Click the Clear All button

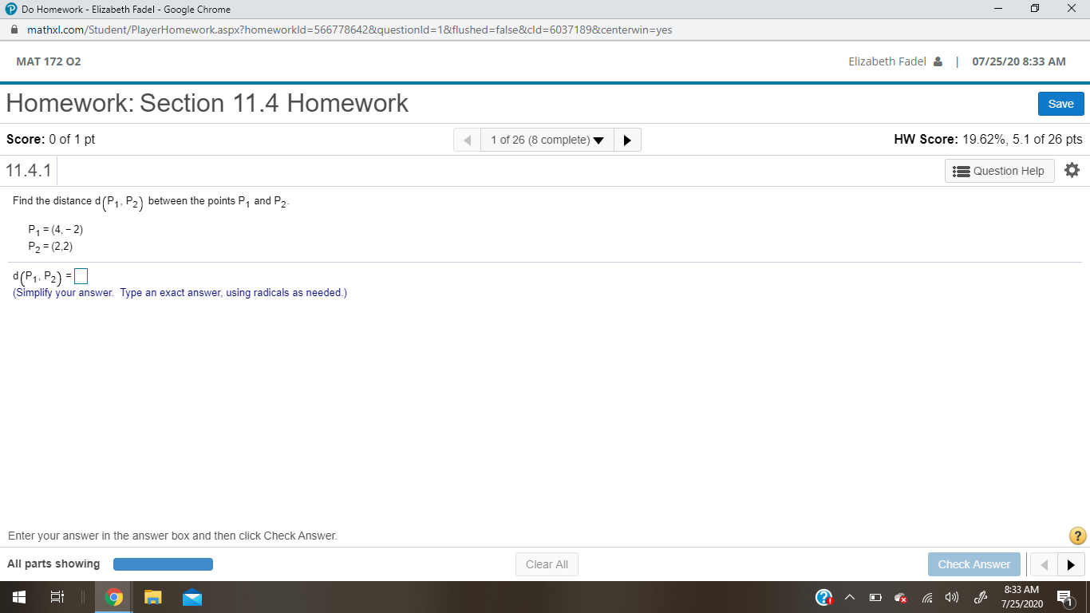click(546, 564)
